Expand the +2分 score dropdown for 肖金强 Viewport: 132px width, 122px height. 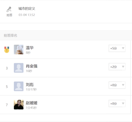click(117, 67)
